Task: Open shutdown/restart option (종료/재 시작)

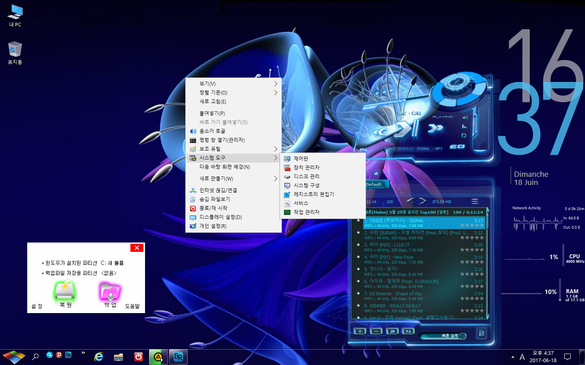Action: point(234,208)
